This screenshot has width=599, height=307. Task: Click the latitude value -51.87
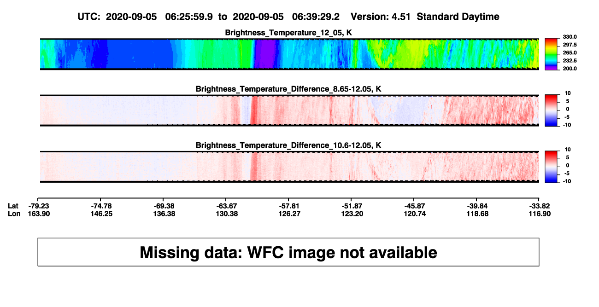[352, 206]
